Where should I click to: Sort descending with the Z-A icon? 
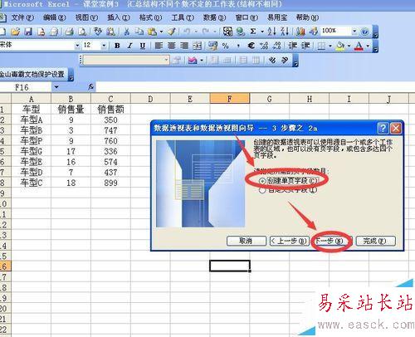click(x=284, y=32)
